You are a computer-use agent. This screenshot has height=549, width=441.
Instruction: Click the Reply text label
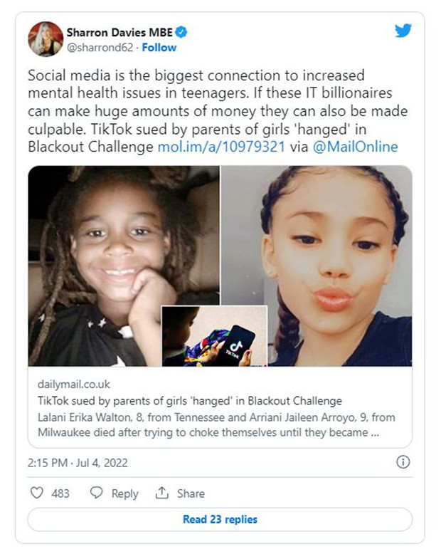pos(125,493)
